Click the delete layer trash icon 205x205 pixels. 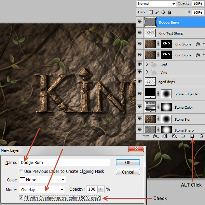point(201,136)
